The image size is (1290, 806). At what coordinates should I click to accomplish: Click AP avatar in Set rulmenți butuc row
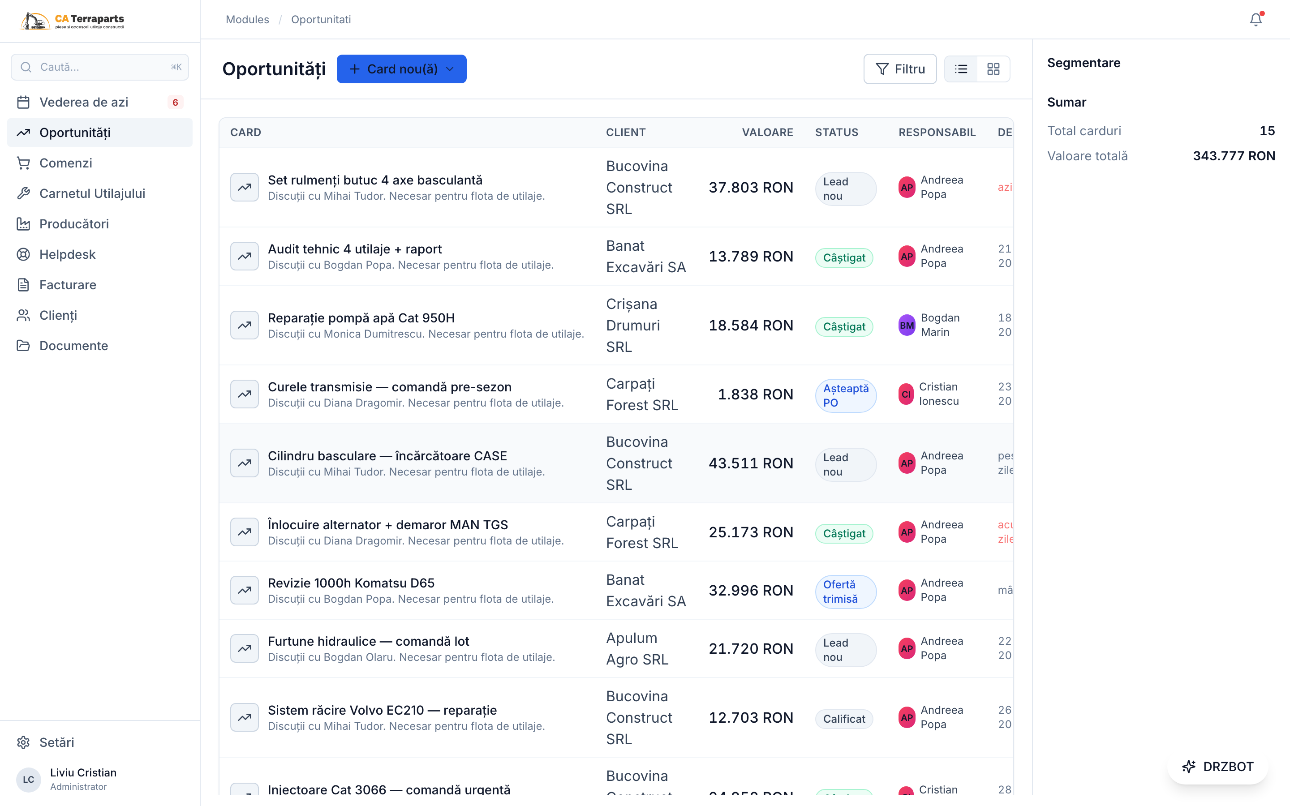[906, 187]
